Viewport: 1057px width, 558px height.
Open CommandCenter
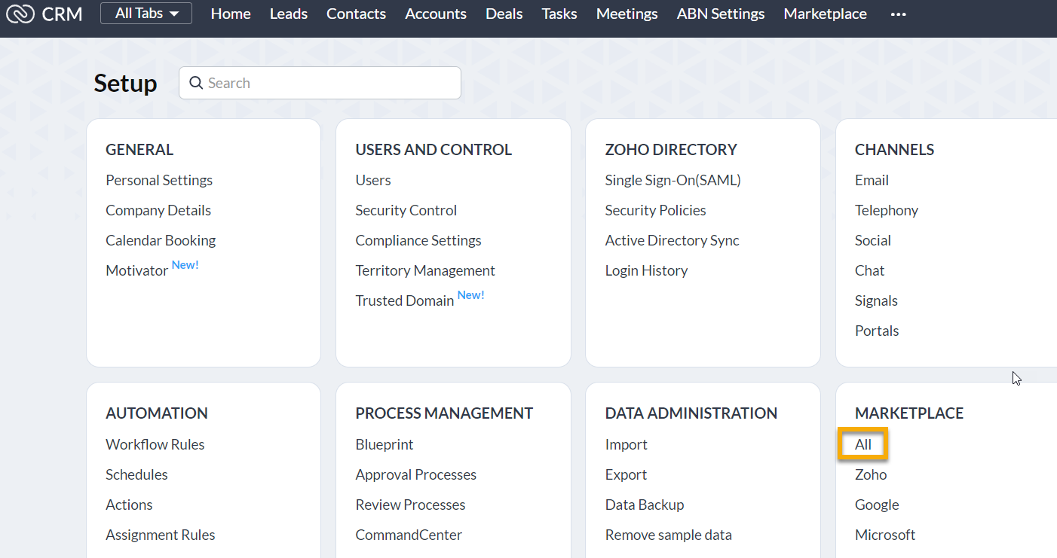tap(409, 535)
